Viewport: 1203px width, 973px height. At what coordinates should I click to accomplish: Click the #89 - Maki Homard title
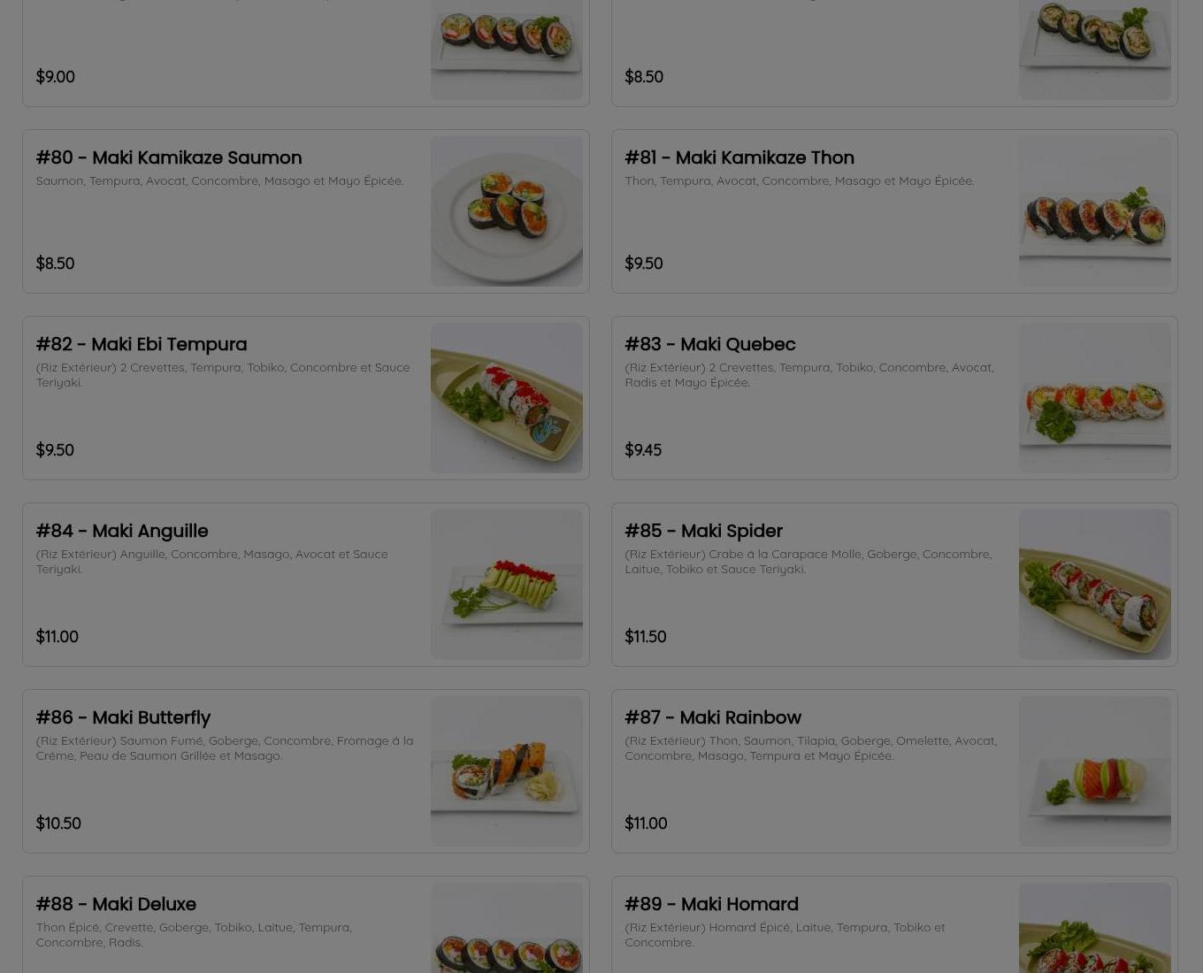point(711,904)
